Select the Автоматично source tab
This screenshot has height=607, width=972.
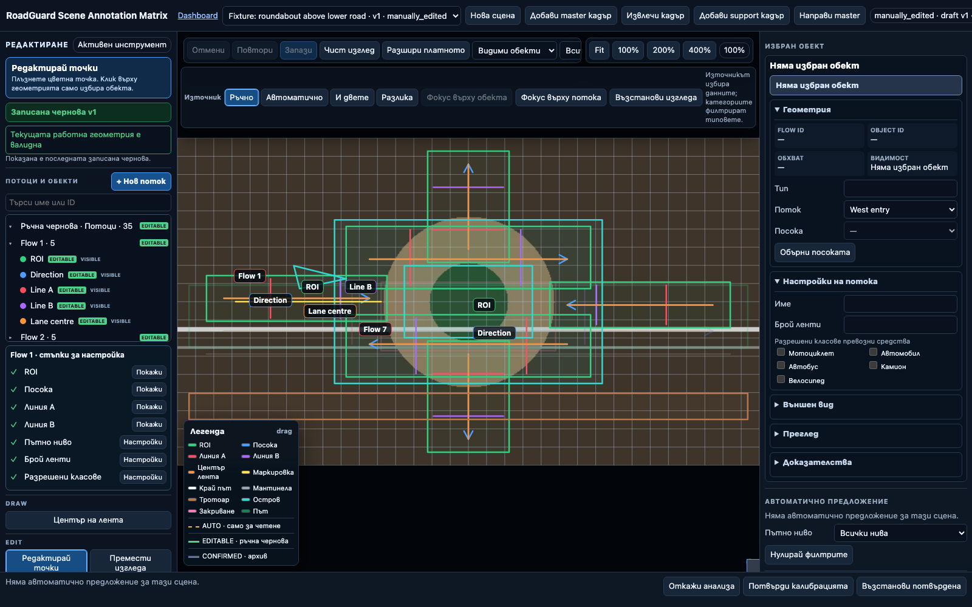pyautogui.click(x=294, y=98)
